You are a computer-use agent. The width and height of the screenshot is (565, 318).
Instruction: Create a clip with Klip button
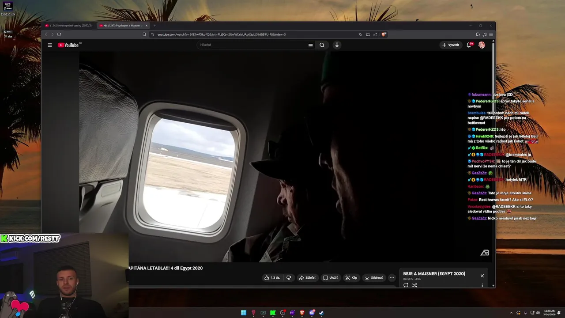coord(351,278)
